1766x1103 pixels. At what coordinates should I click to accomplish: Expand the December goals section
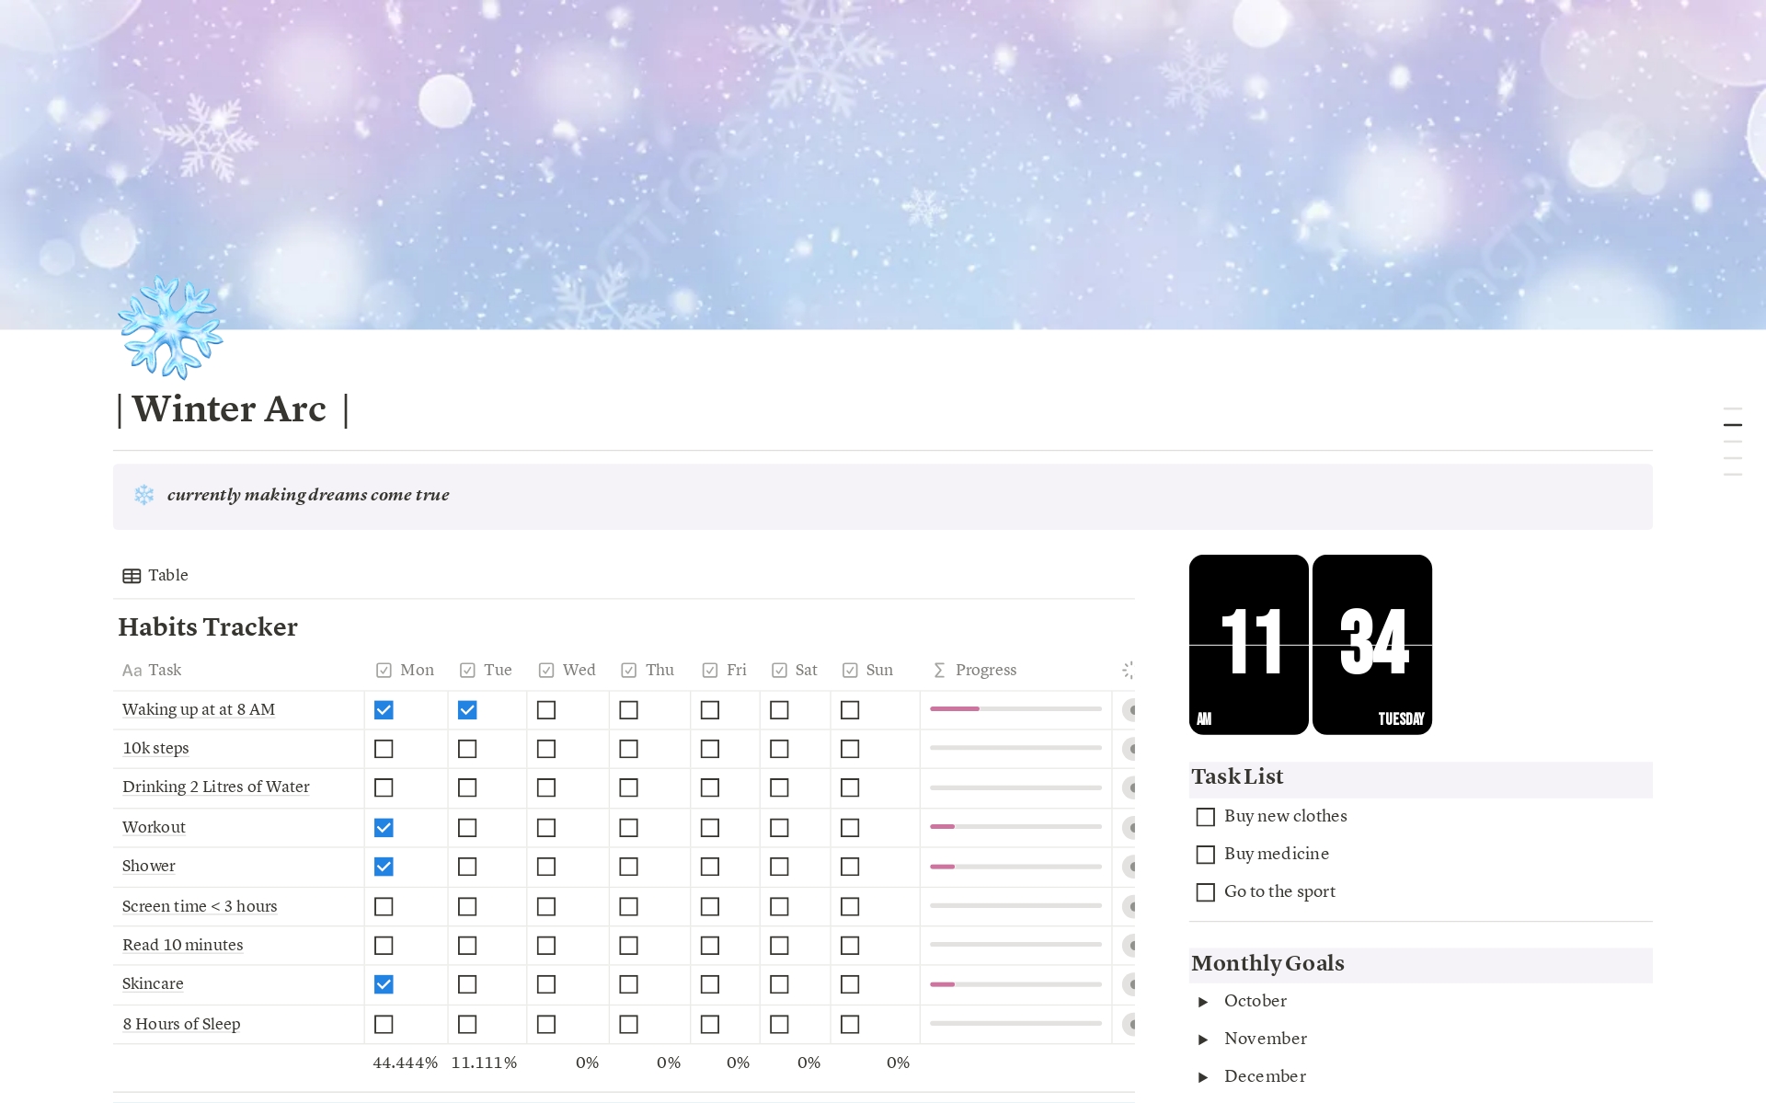[x=1204, y=1076]
